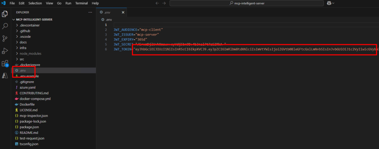This screenshot has height=149, width=379.
Task: Select the .env editor tab
Action: (111, 12)
